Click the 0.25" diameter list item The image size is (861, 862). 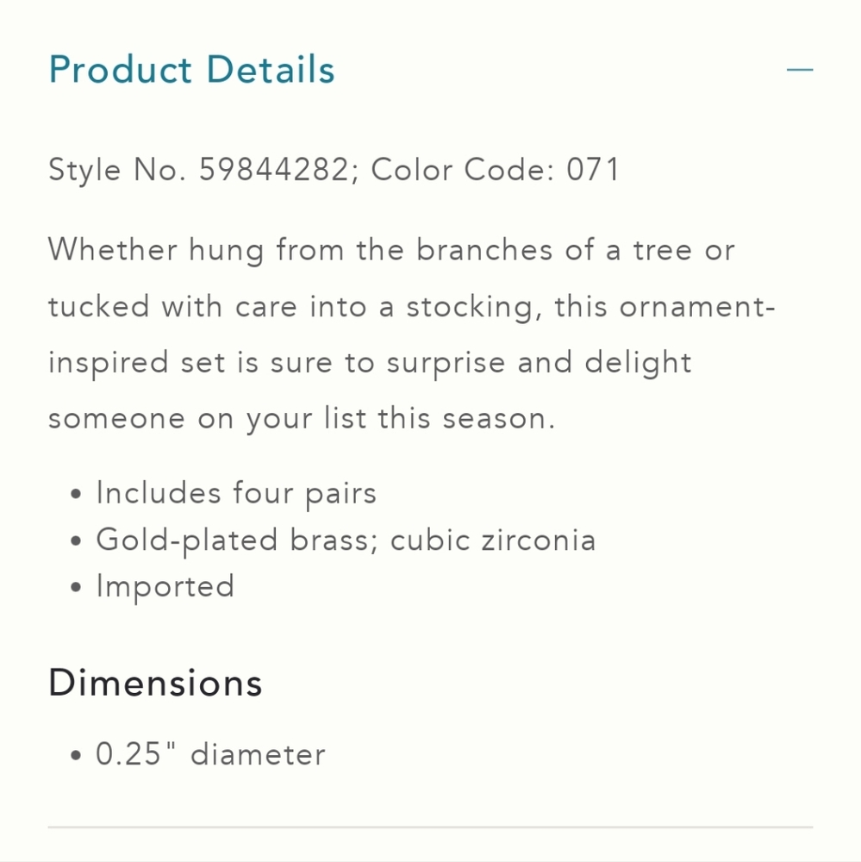210,753
